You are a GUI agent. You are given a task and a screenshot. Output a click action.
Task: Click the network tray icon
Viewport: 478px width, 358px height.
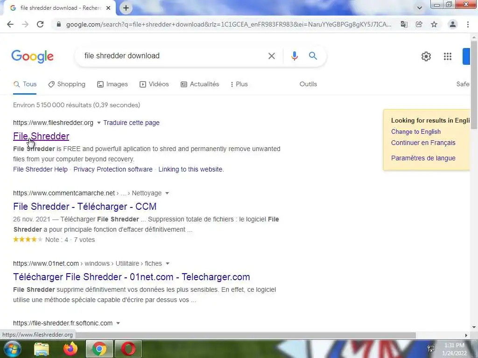point(431,349)
